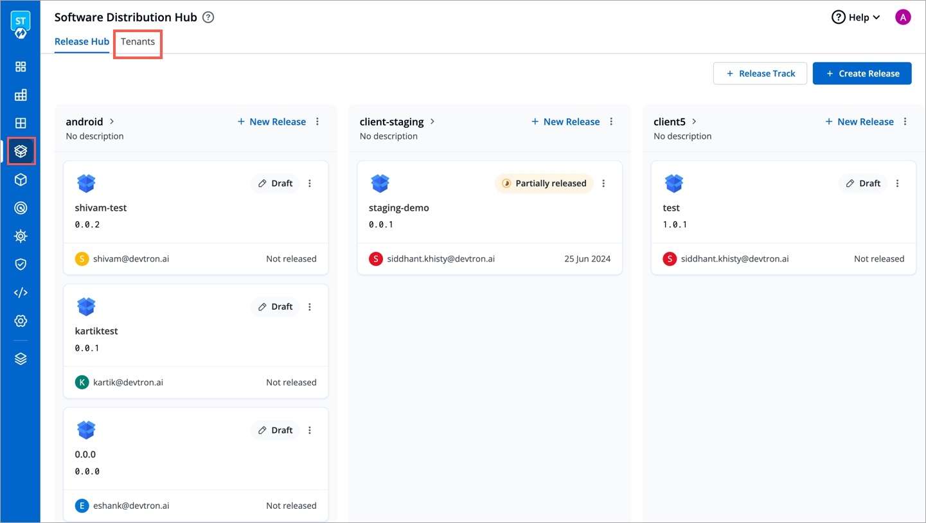Click the Release Track button
This screenshot has height=523, width=926.
pyautogui.click(x=760, y=73)
